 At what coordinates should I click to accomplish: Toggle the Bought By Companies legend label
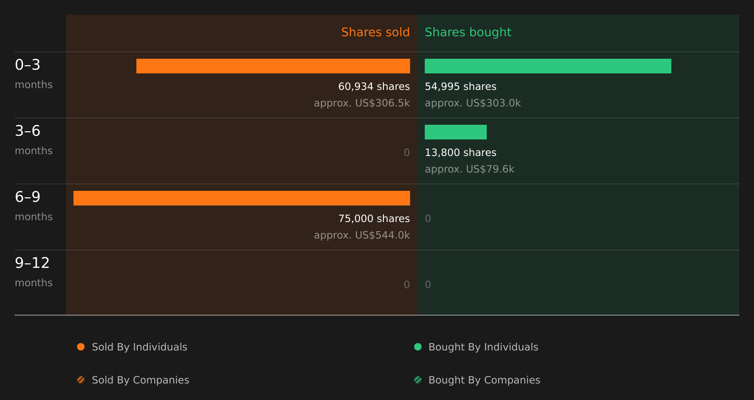484,380
